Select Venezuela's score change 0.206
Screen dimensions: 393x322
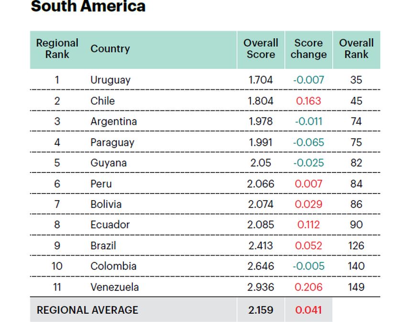pyautogui.click(x=308, y=287)
